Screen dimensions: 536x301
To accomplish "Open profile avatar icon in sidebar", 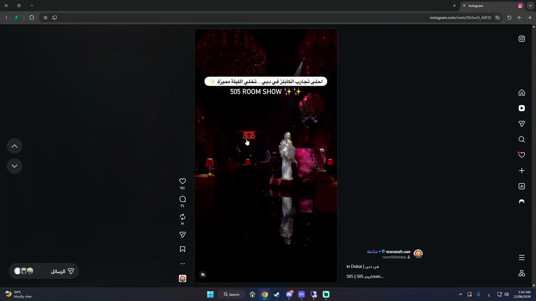I will click(x=522, y=202).
